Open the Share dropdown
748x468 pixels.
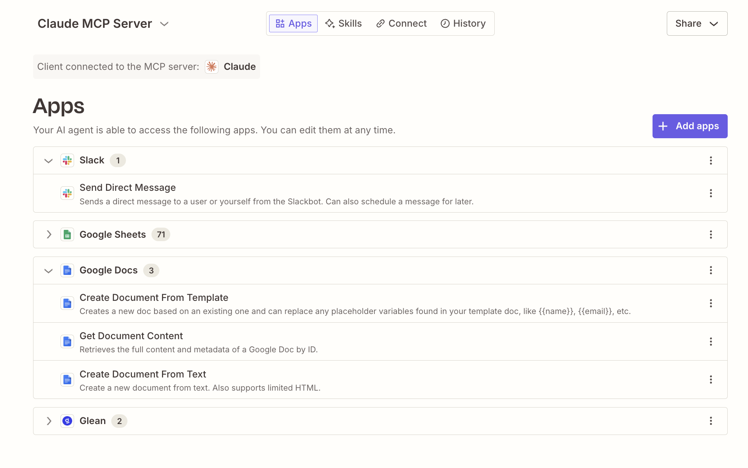(x=697, y=23)
